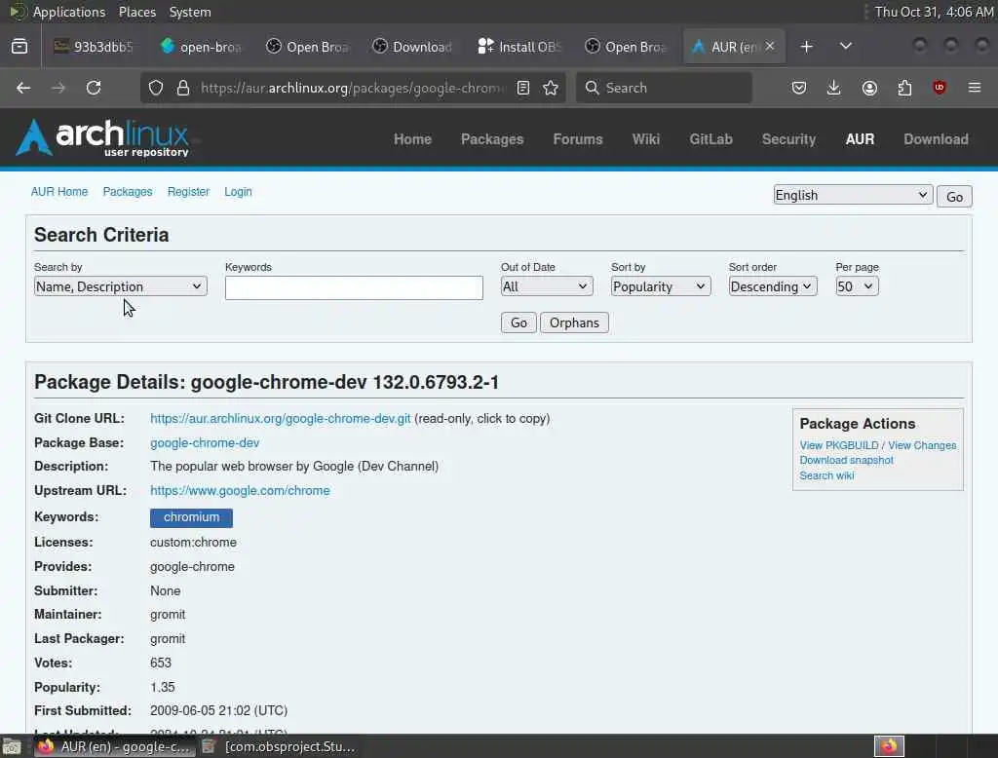Open AUR in Arch navigation
This screenshot has width=998, height=758.
pyautogui.click(x=860, y=138)
